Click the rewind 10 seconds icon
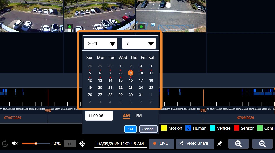Image resolution: width=275 pixels, height=153 pixels. (5, 144)
